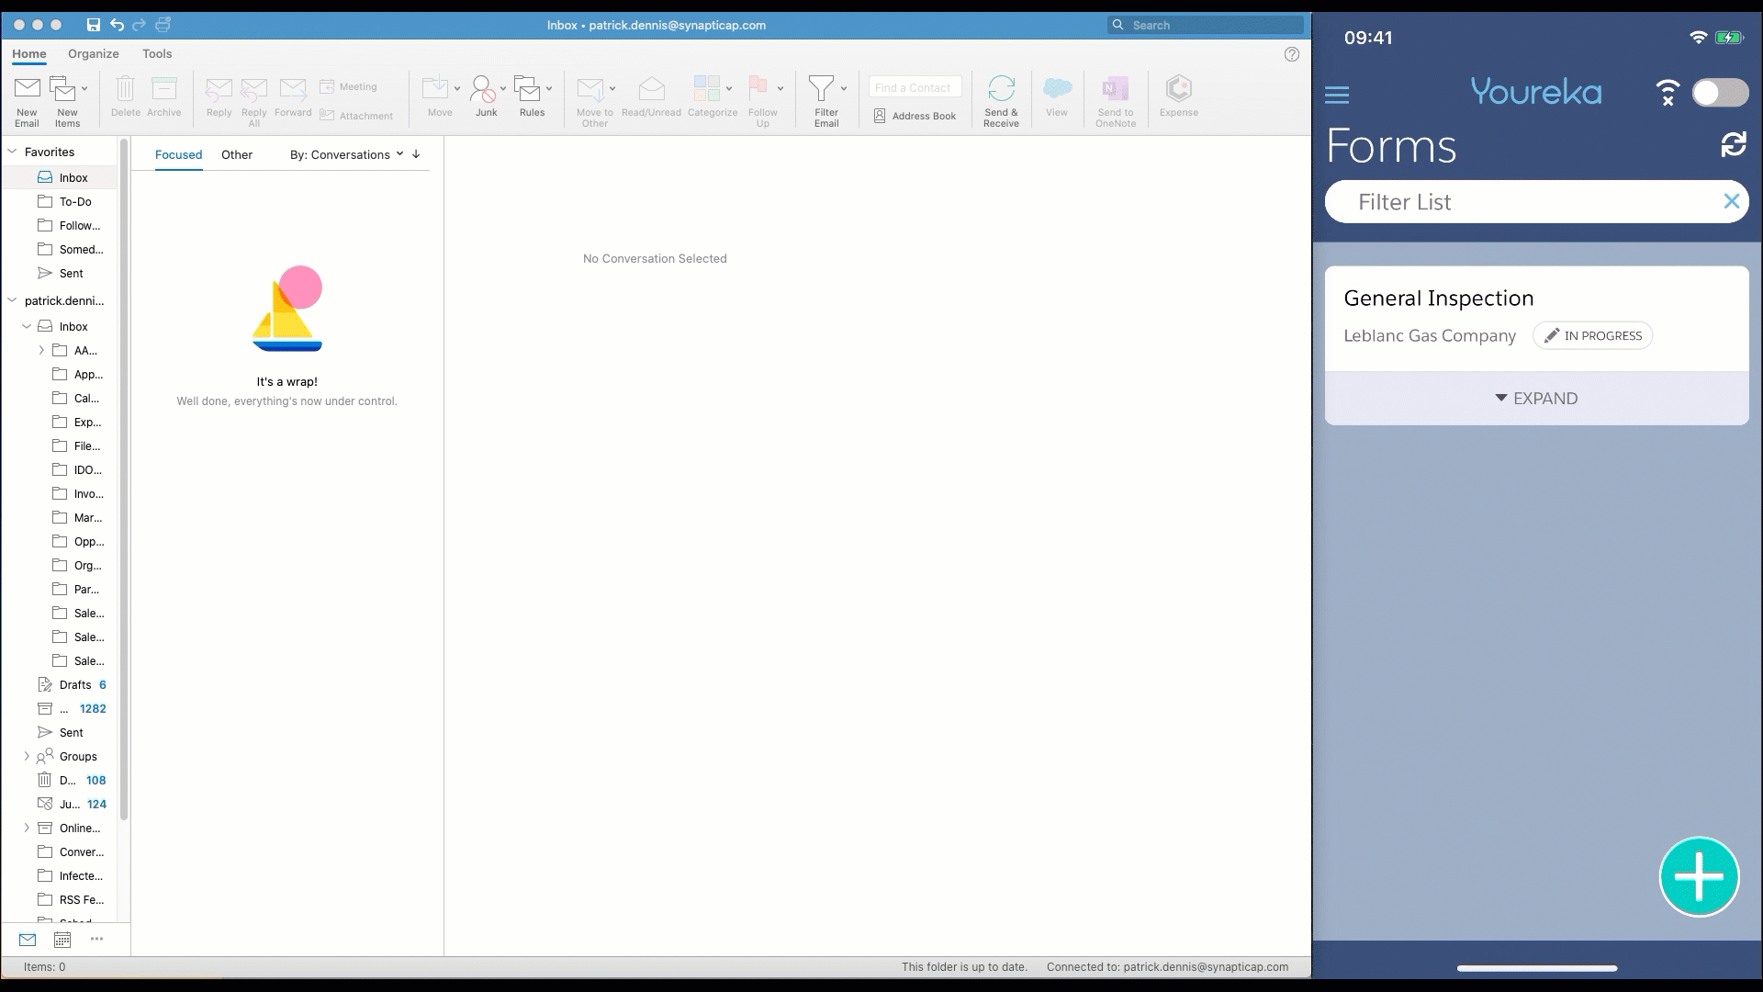The width and height of the screenshot is (1763, 992).
Task: Expand the AA... folder
Action: tap(41, 350)
